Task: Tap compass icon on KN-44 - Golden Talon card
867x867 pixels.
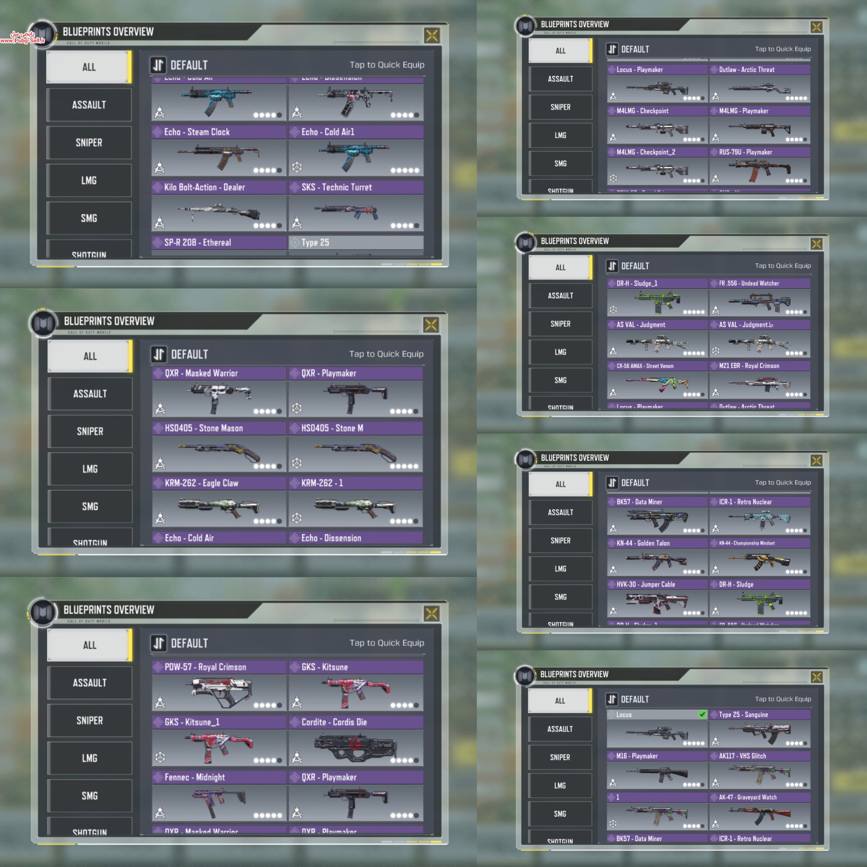Action: click(613, 570)
